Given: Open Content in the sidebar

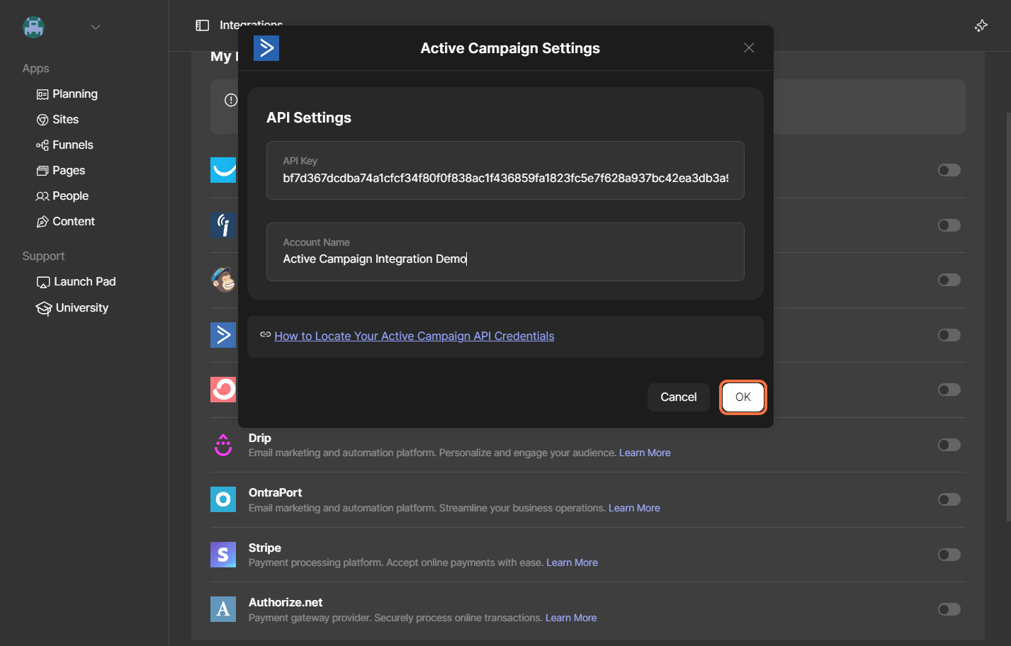Looking at the screenshot, I should pos(74,221).
